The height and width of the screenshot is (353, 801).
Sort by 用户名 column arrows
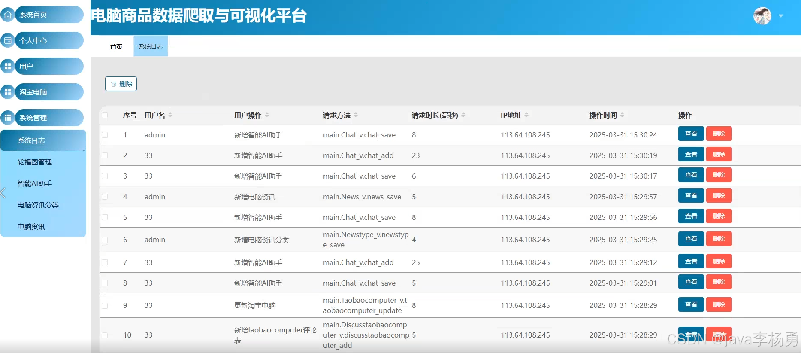pyautogui.click(x=170, y=115)
